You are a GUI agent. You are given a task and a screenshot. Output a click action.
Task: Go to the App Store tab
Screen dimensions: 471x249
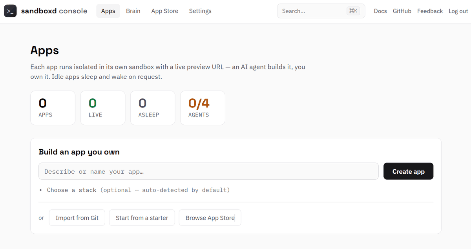[x=165, y=11]
